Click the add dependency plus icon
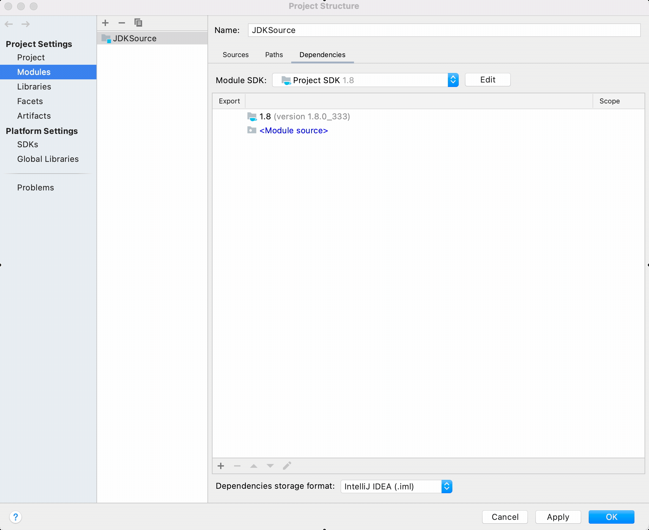 [221, 466]
